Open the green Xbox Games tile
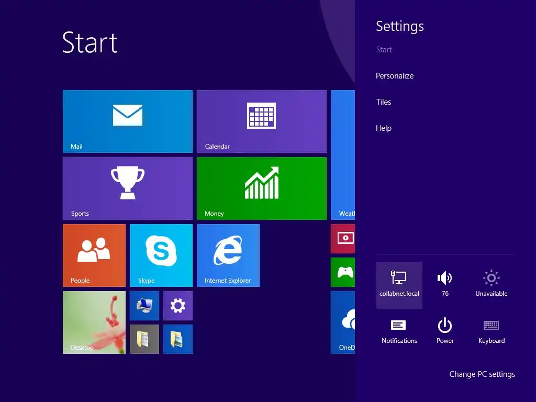 click(x=343, y=272)
